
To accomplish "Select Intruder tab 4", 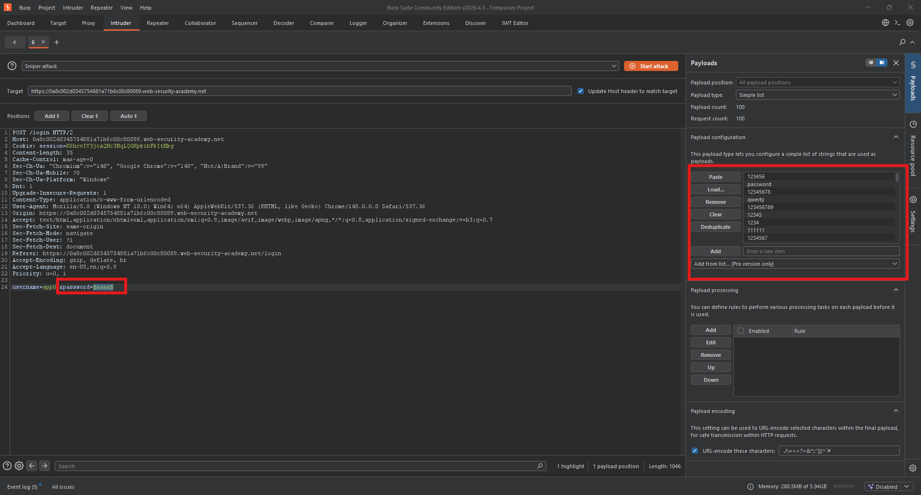I will pos(14,42).
